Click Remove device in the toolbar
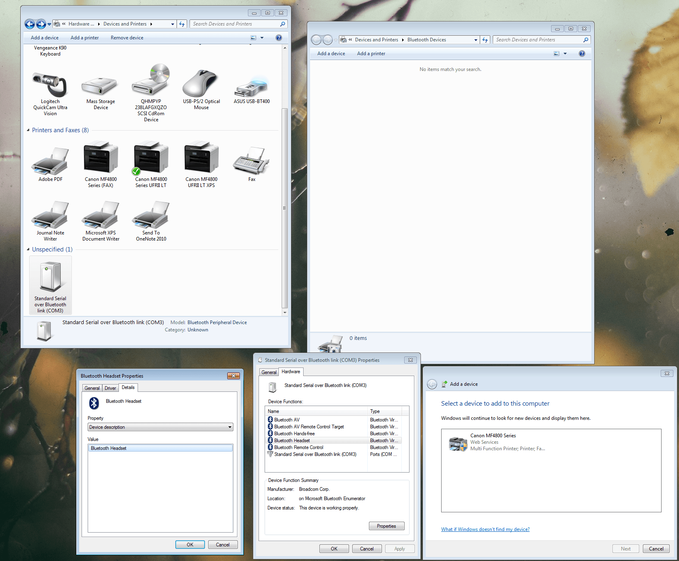679x561 pixels. (127, 38)
